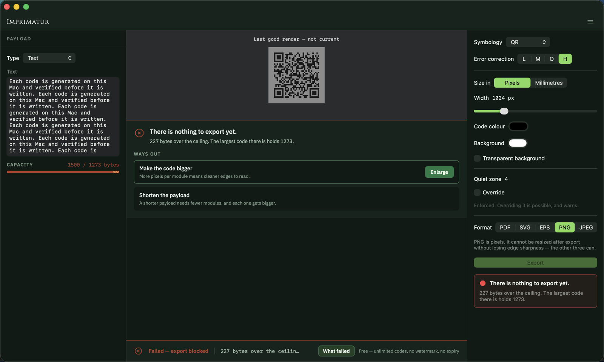Click the Imprimatur app title
The image size is (604, 362).
28,22
